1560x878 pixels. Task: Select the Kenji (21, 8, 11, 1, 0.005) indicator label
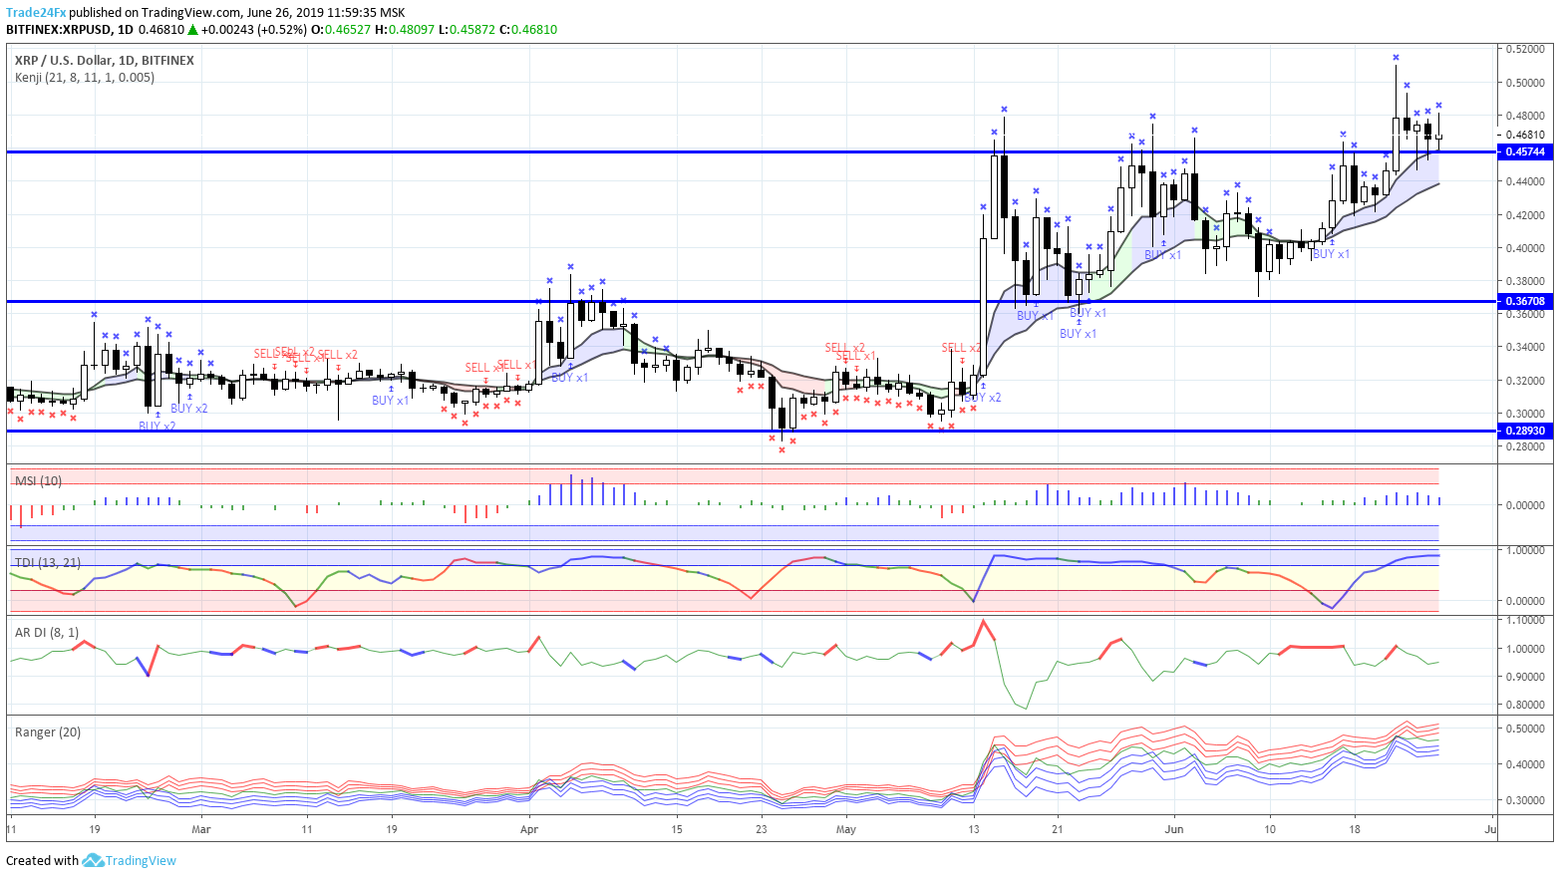click(85, 77)
